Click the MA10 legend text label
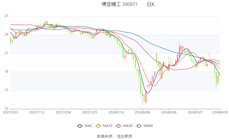 [x=107, y=126]
